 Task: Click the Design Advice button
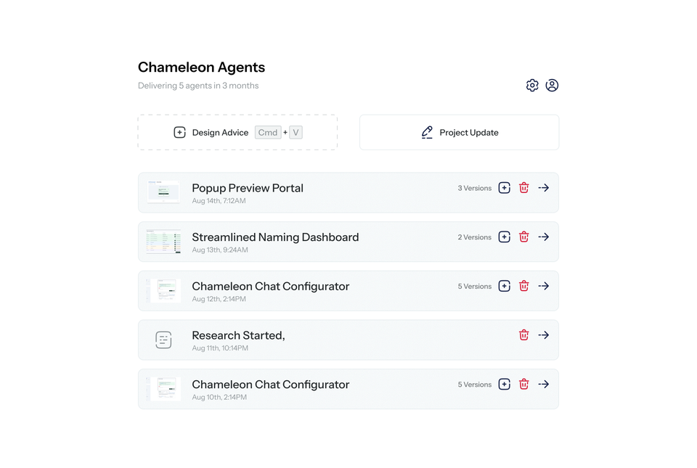pos(237,132)
